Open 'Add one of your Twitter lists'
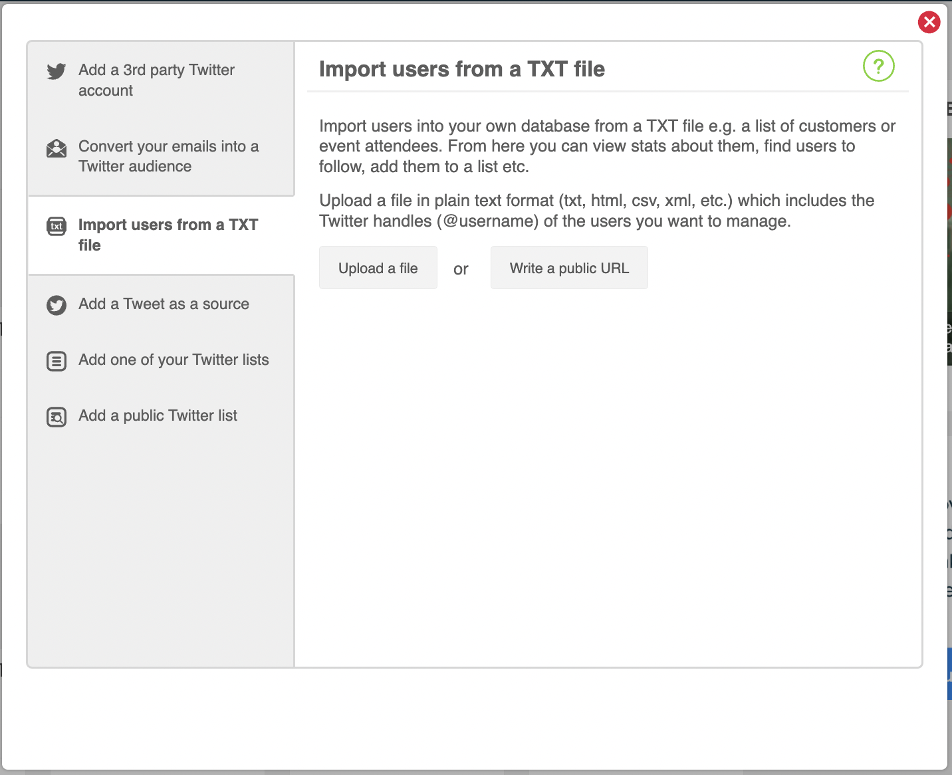The height and width of the screenshot is (775, 952). coord(161,360)
